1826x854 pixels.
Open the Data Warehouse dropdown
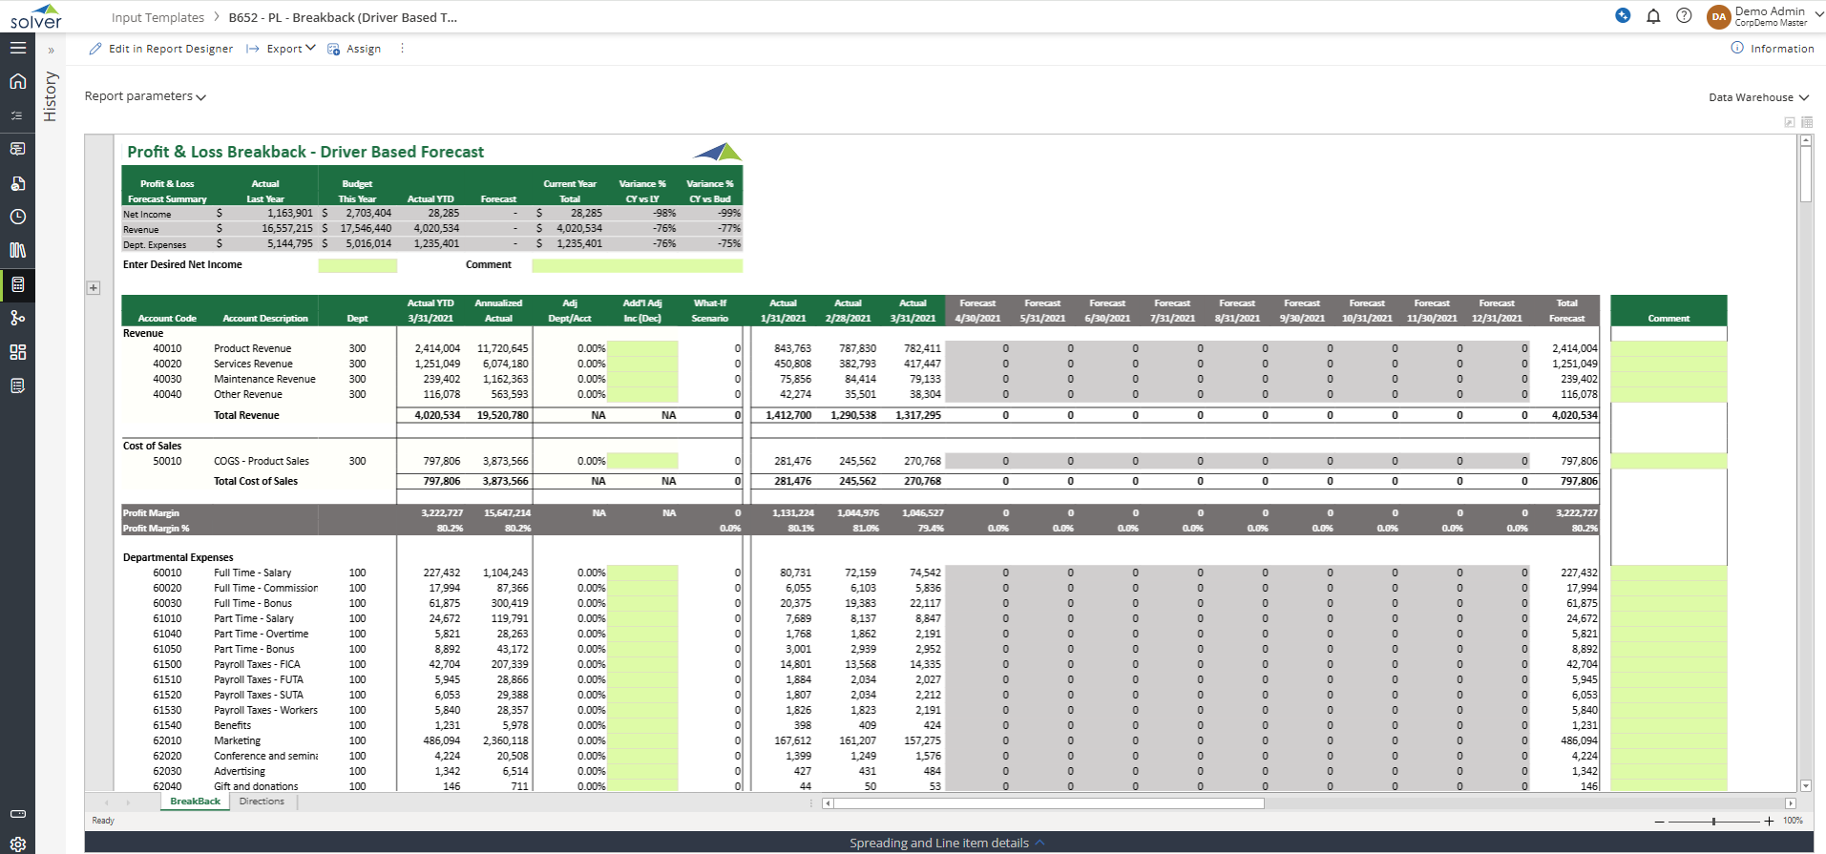click(x=1758, y=97)
